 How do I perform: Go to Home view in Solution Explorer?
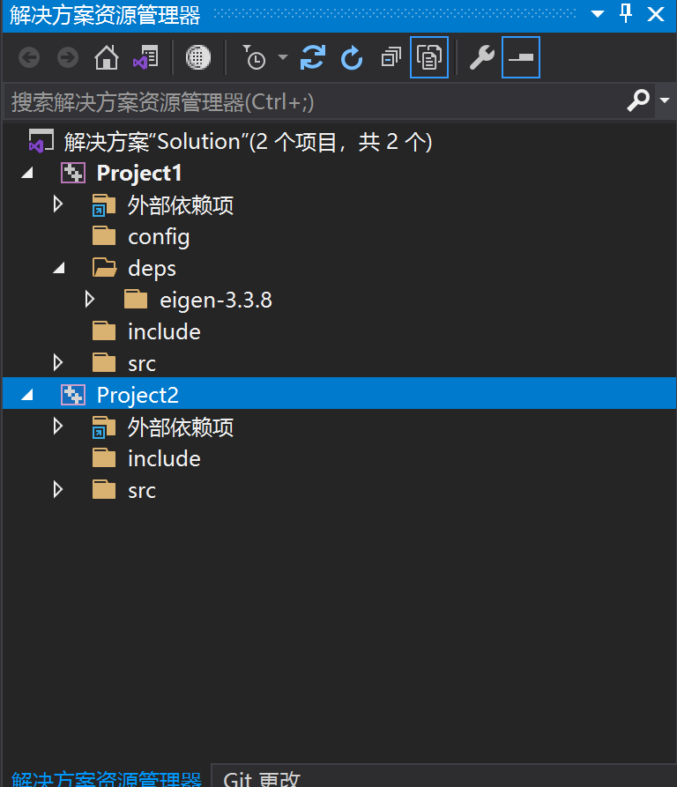coord(107,57)
